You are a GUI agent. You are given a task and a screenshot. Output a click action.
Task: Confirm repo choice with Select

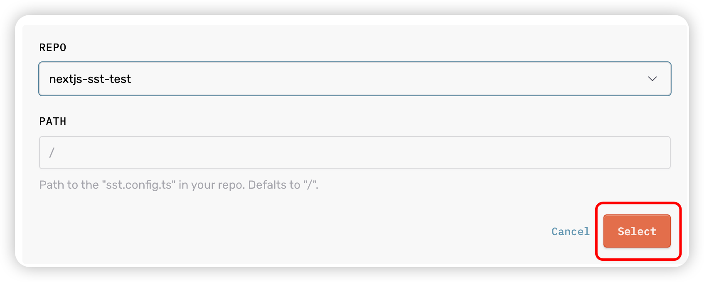[637, 231]
